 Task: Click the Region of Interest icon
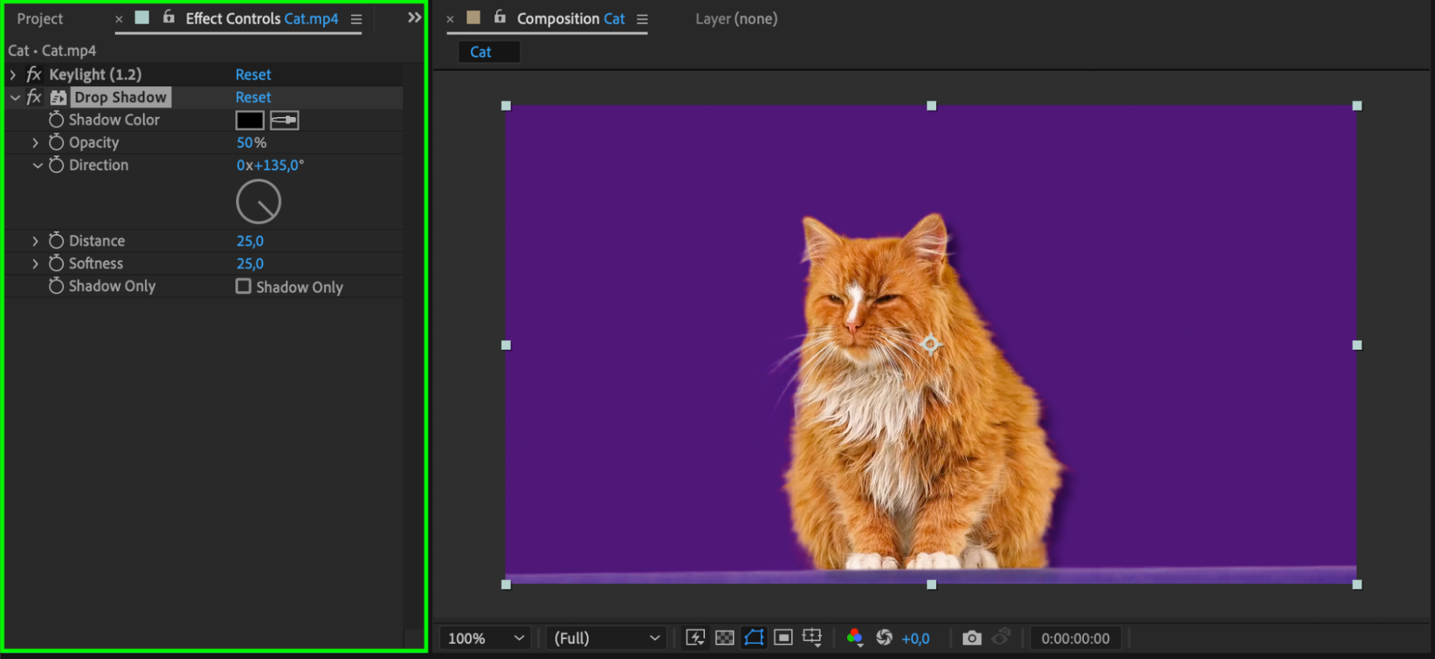783,637
